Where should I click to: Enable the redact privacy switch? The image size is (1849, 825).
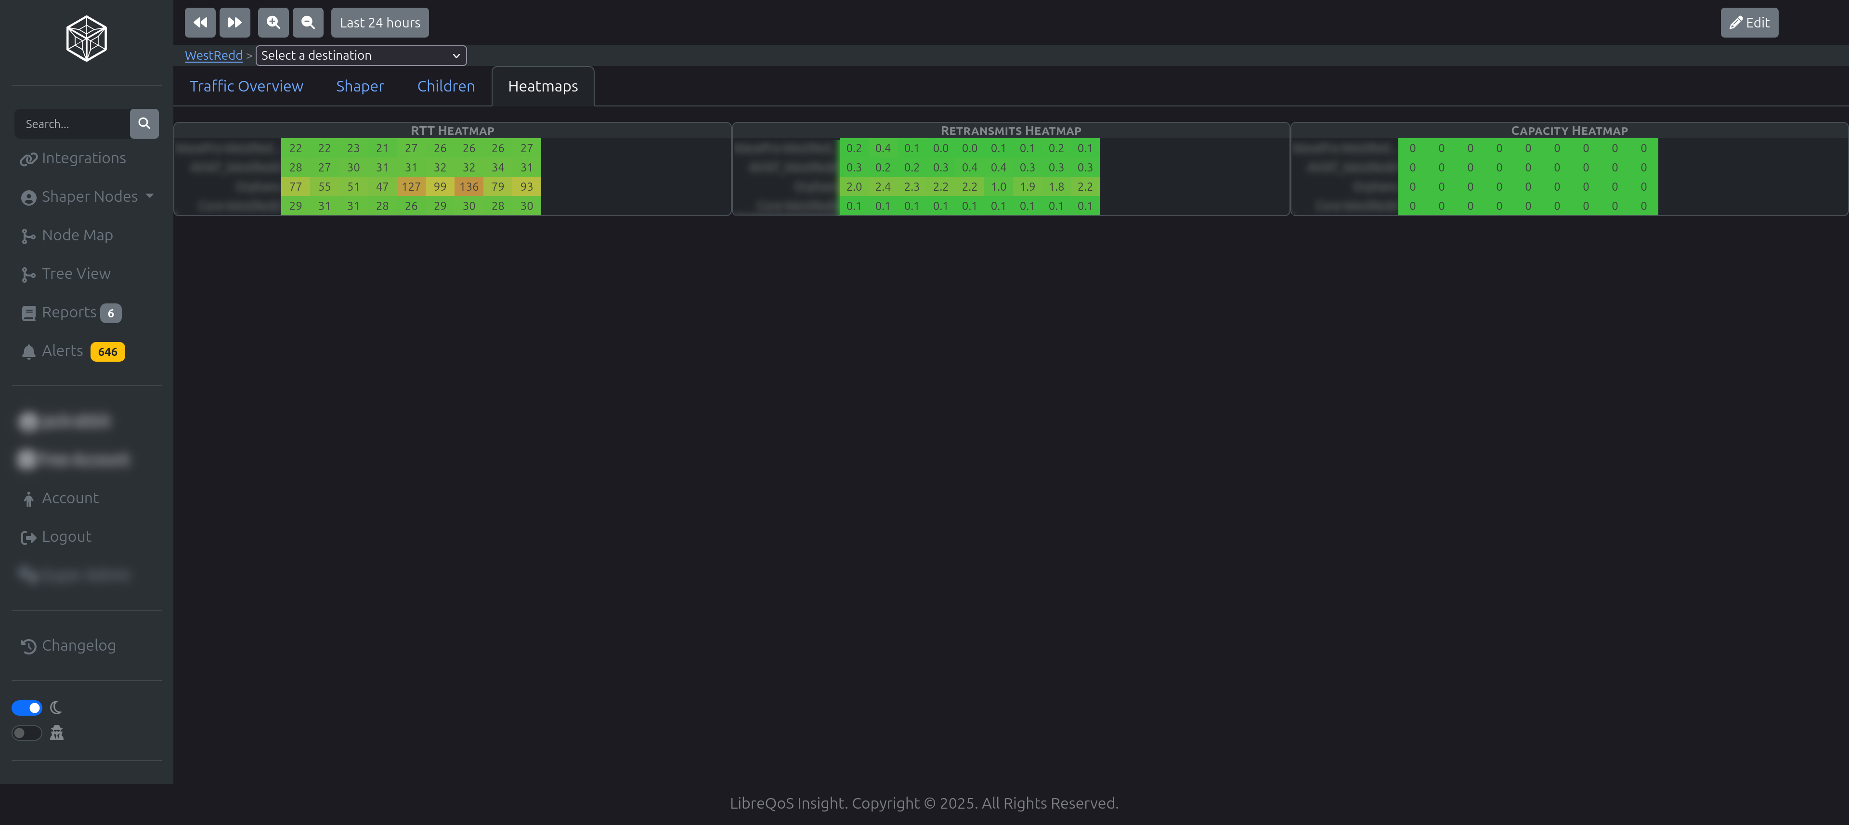click(26, 733)
